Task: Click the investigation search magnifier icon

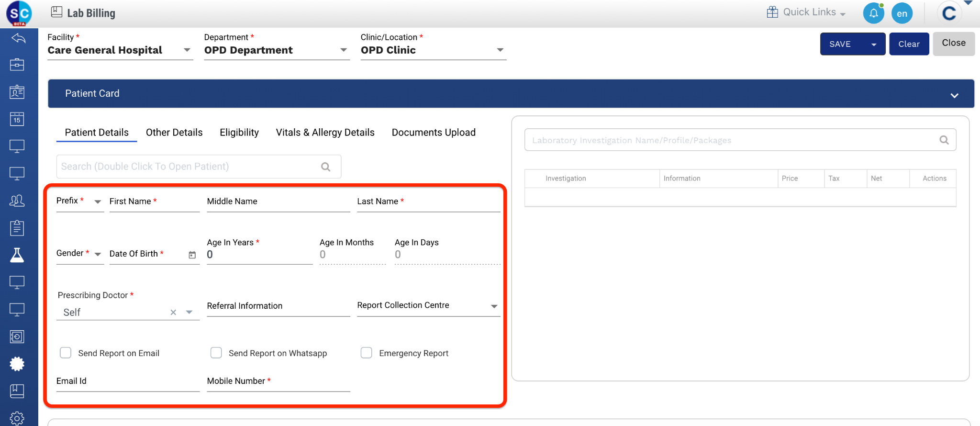Action: (944, 140)
